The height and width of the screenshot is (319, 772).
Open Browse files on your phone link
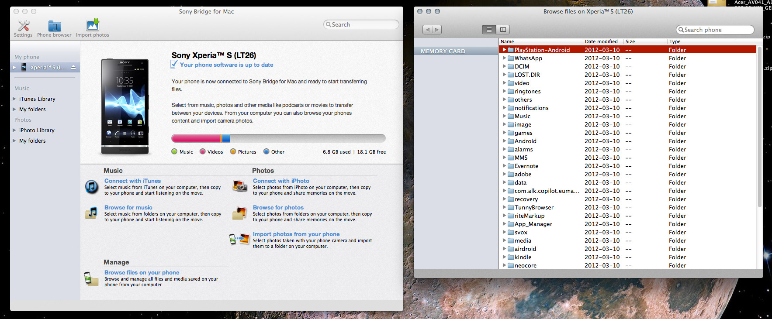tap(142, 272)
